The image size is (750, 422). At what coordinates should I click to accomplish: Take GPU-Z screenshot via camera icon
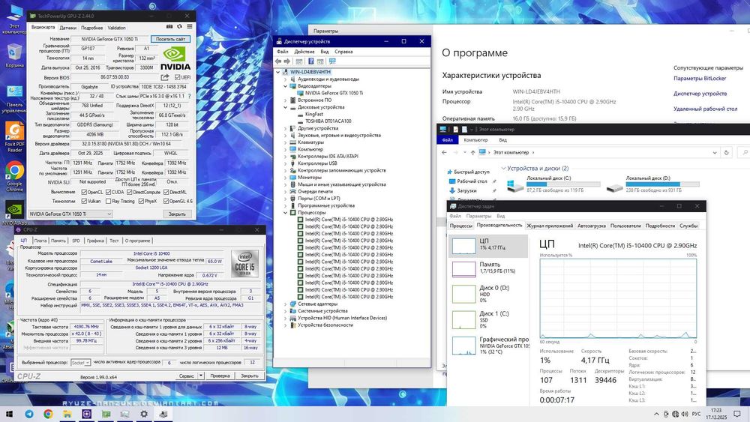(169, 27)
